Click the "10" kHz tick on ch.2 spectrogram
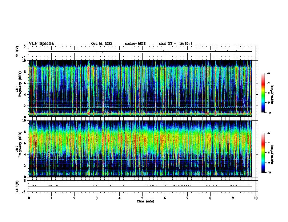 tap(25, 120)
